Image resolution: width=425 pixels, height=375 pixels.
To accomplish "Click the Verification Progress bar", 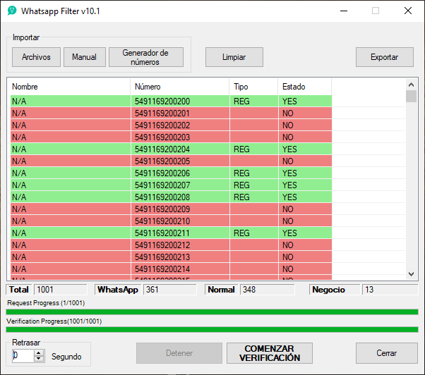I will [x=212, y=330].
